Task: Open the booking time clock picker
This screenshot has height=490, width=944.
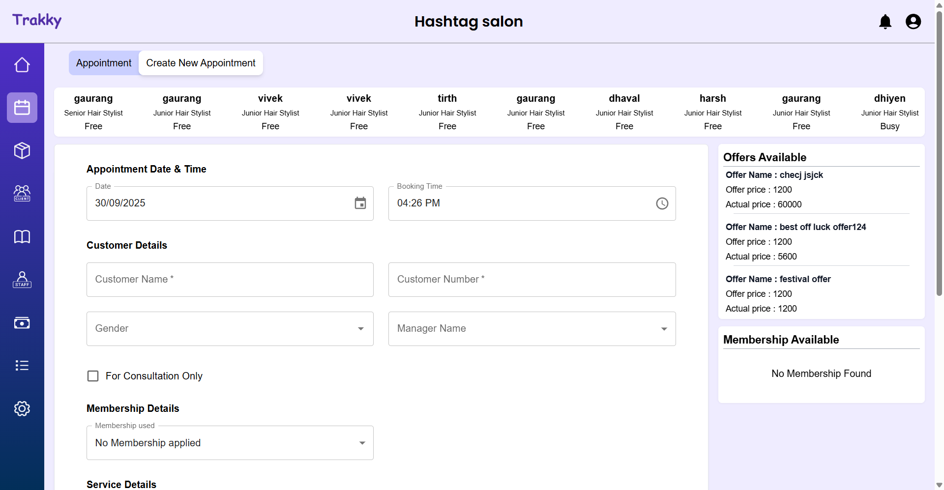Action: (662, 203)
